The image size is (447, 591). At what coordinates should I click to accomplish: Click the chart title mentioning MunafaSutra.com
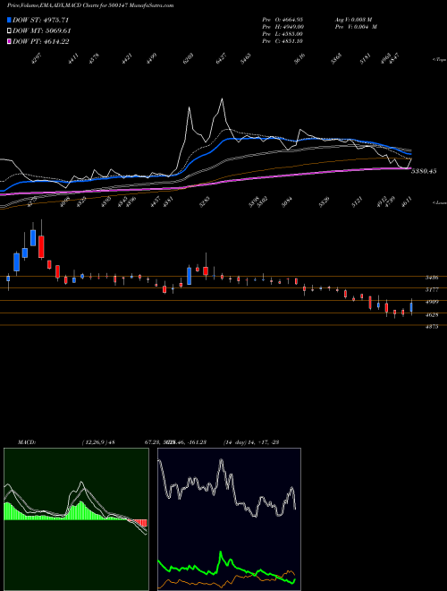pos(90,5)
